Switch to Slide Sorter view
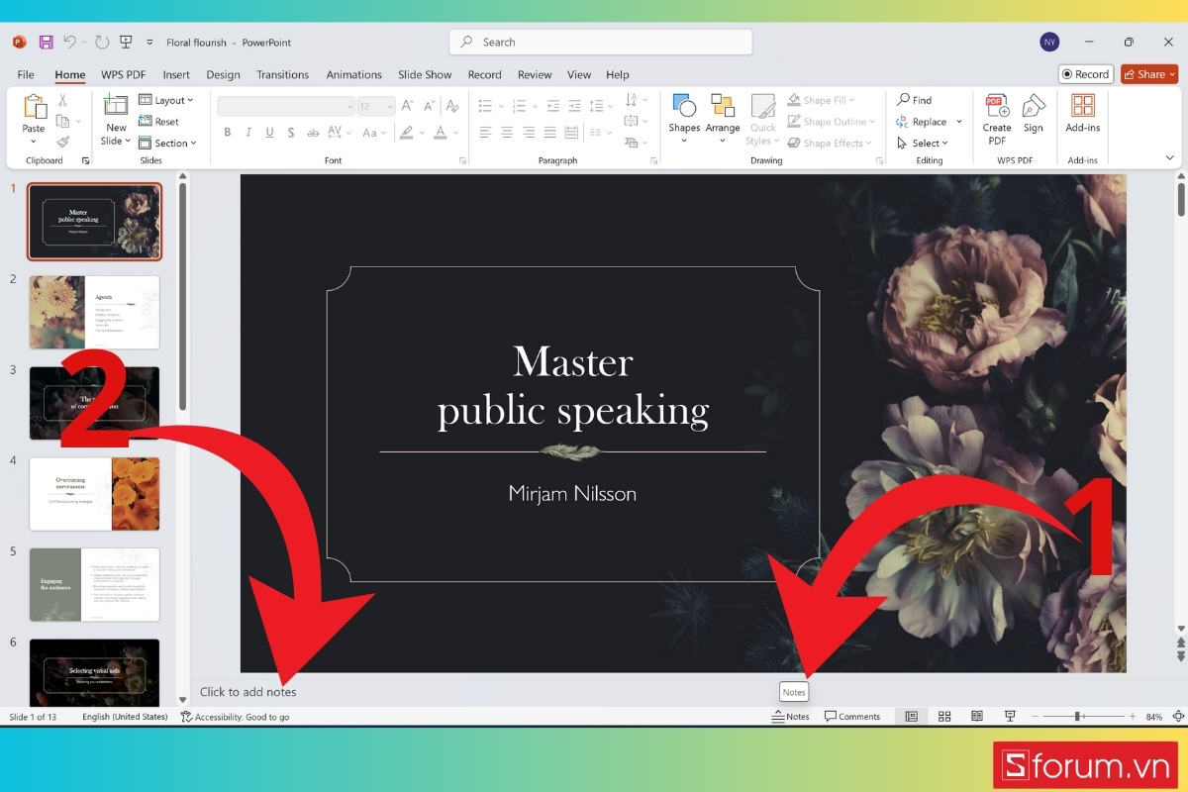 coord(943,715)
